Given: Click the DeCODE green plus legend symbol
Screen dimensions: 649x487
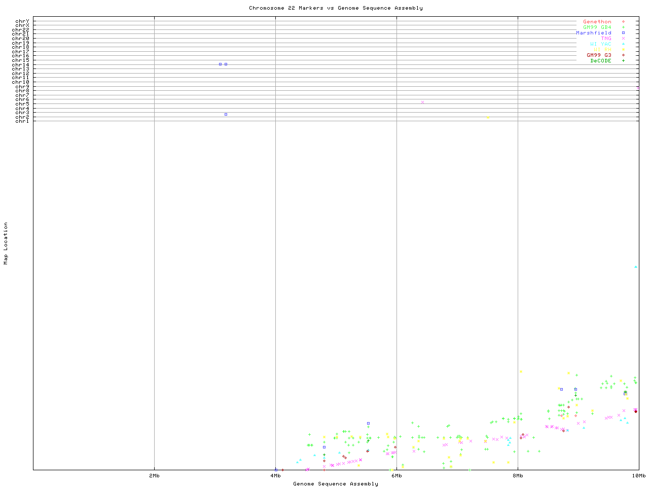Looking at the screenshot, I should (x=623, y=61).
